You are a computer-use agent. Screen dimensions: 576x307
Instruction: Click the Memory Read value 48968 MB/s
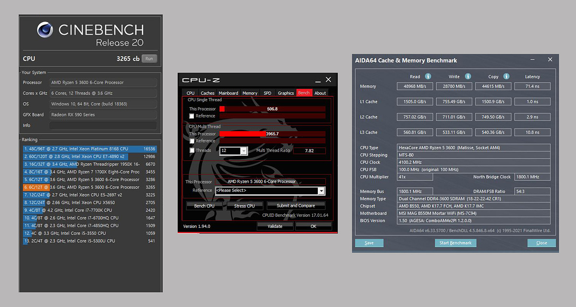[x=415, y=86]
